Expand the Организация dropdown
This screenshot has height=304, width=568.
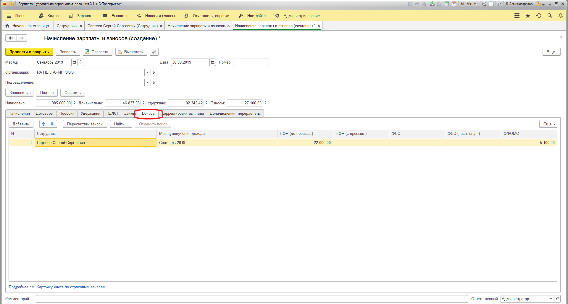pos(147,72)
